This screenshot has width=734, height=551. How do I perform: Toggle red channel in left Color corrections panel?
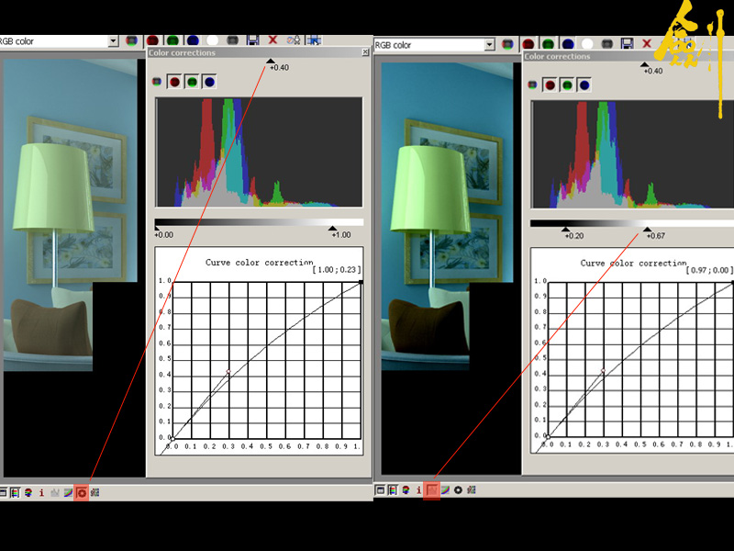pyautogui.click(x=174, y=82)
